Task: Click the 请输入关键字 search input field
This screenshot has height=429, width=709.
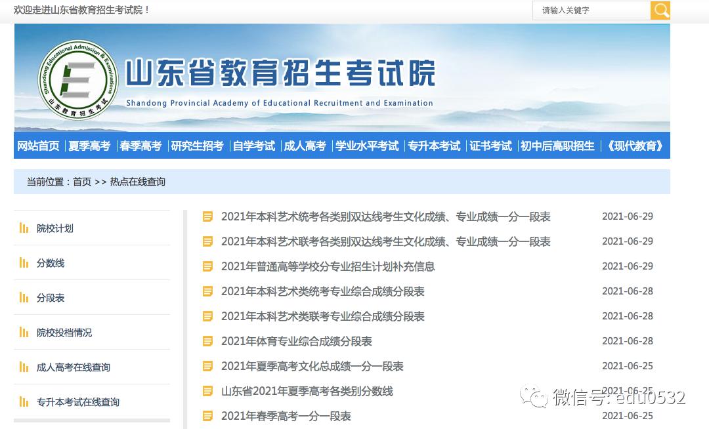Action: 591,10
